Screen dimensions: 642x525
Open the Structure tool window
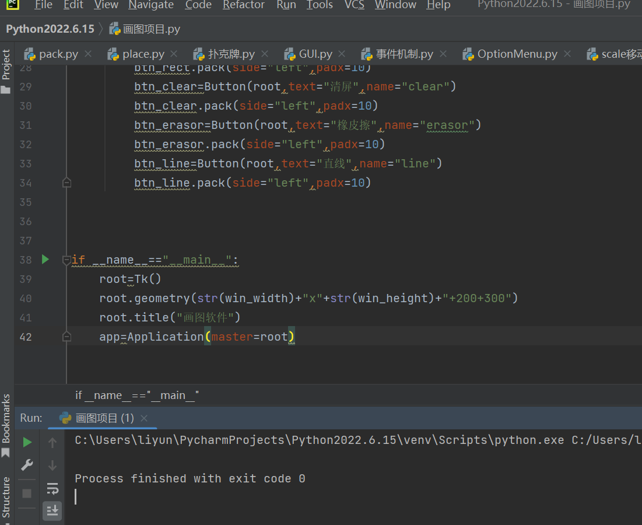pyautogui.click(x=6, y=498)
